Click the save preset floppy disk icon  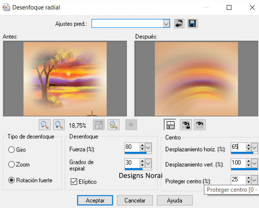(x=192, y=24)
